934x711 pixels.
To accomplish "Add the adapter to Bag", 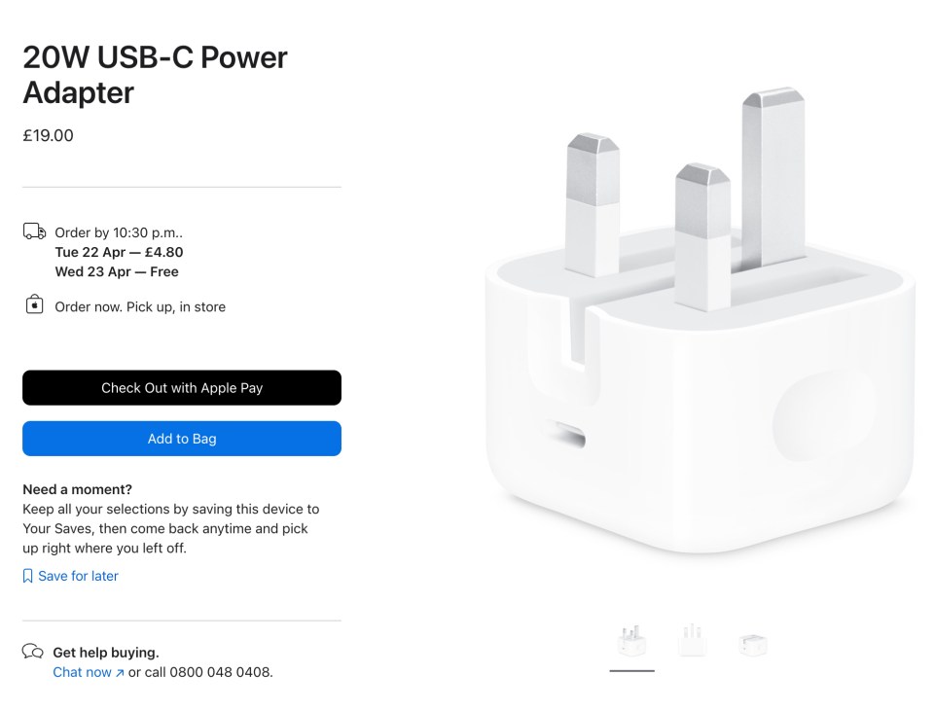I will coord(182,439).
